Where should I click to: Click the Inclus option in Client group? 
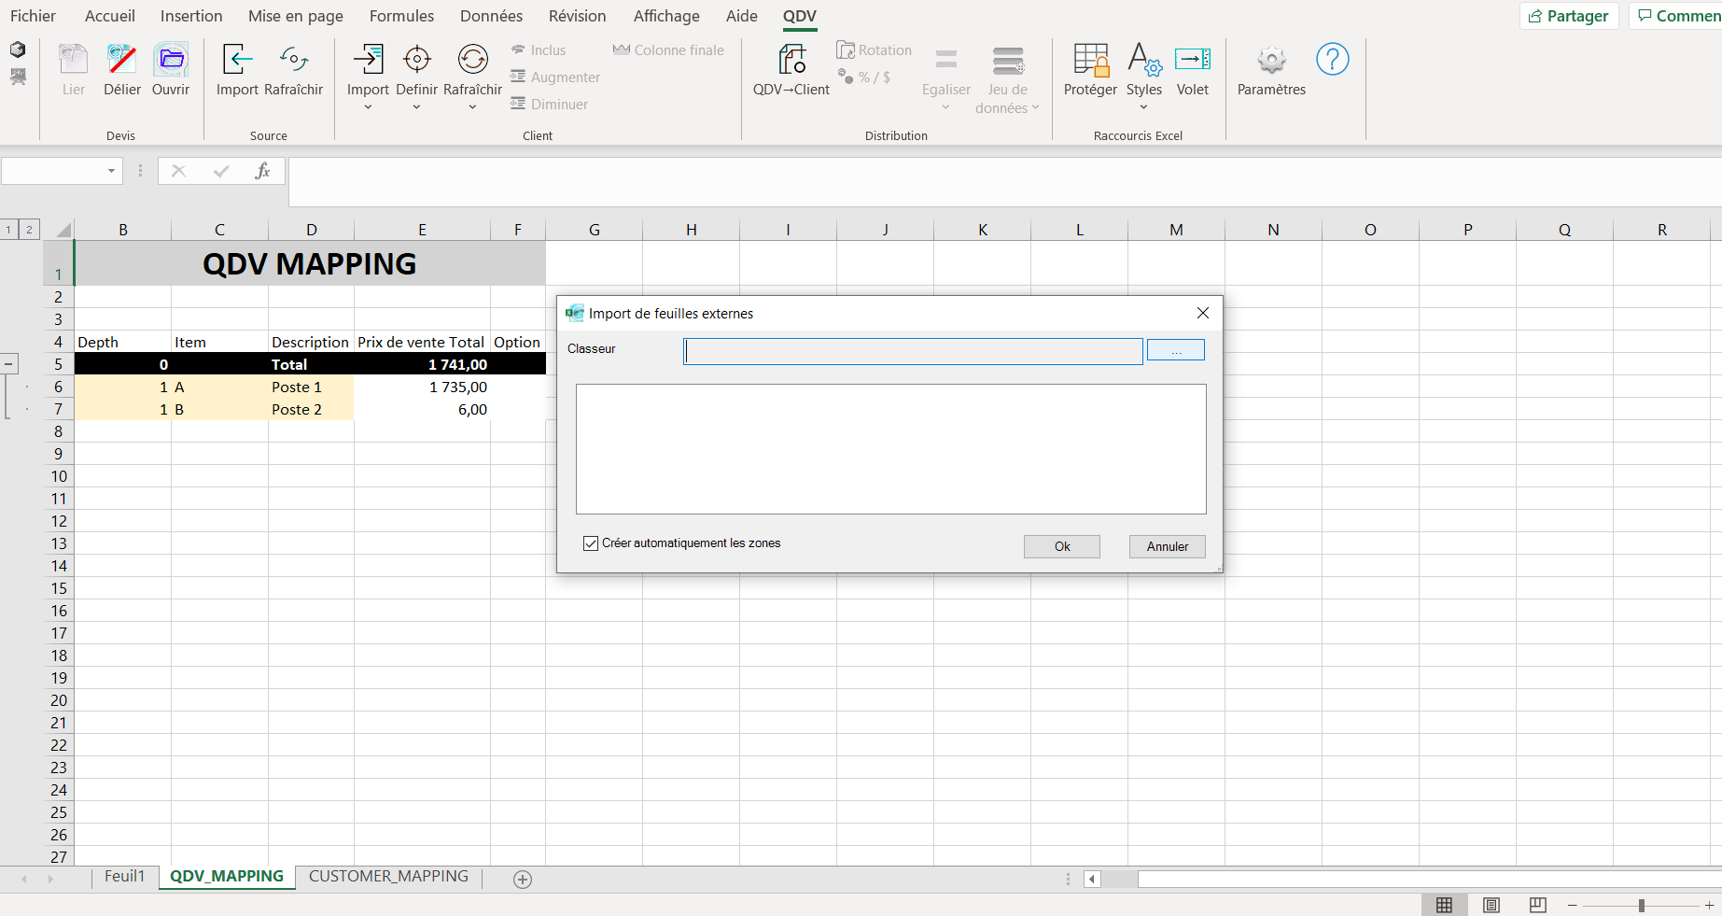click(539, 50)
